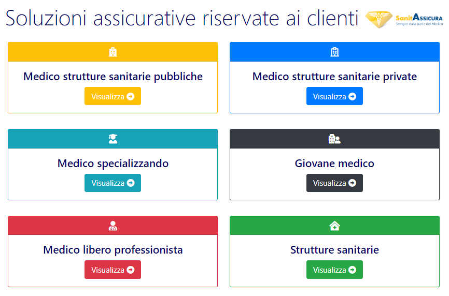Click the hospital icon in blue header

334,52
